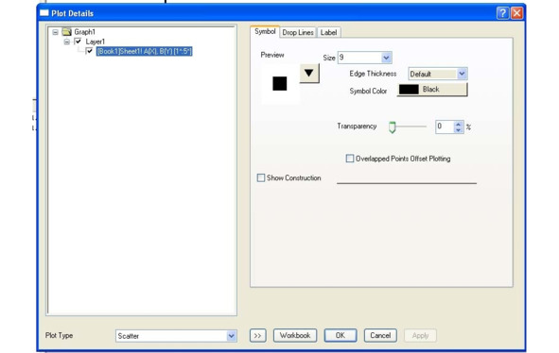
Task: Open the Size dropdown list
Action: coord(386,58)
